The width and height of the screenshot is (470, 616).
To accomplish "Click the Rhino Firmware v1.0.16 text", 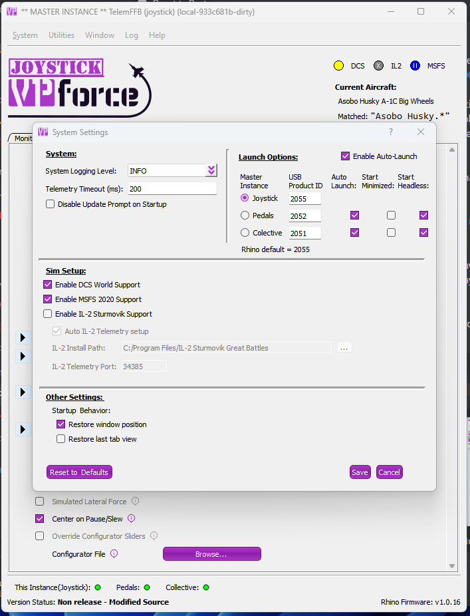I will [421, 602].
